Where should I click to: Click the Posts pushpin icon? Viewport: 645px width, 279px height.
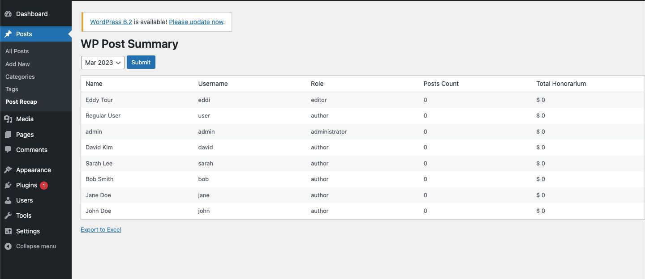pos(8,34)
